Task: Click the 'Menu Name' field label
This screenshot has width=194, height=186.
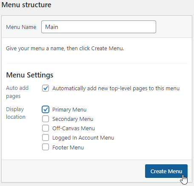Action: click(x=21, y=27)
